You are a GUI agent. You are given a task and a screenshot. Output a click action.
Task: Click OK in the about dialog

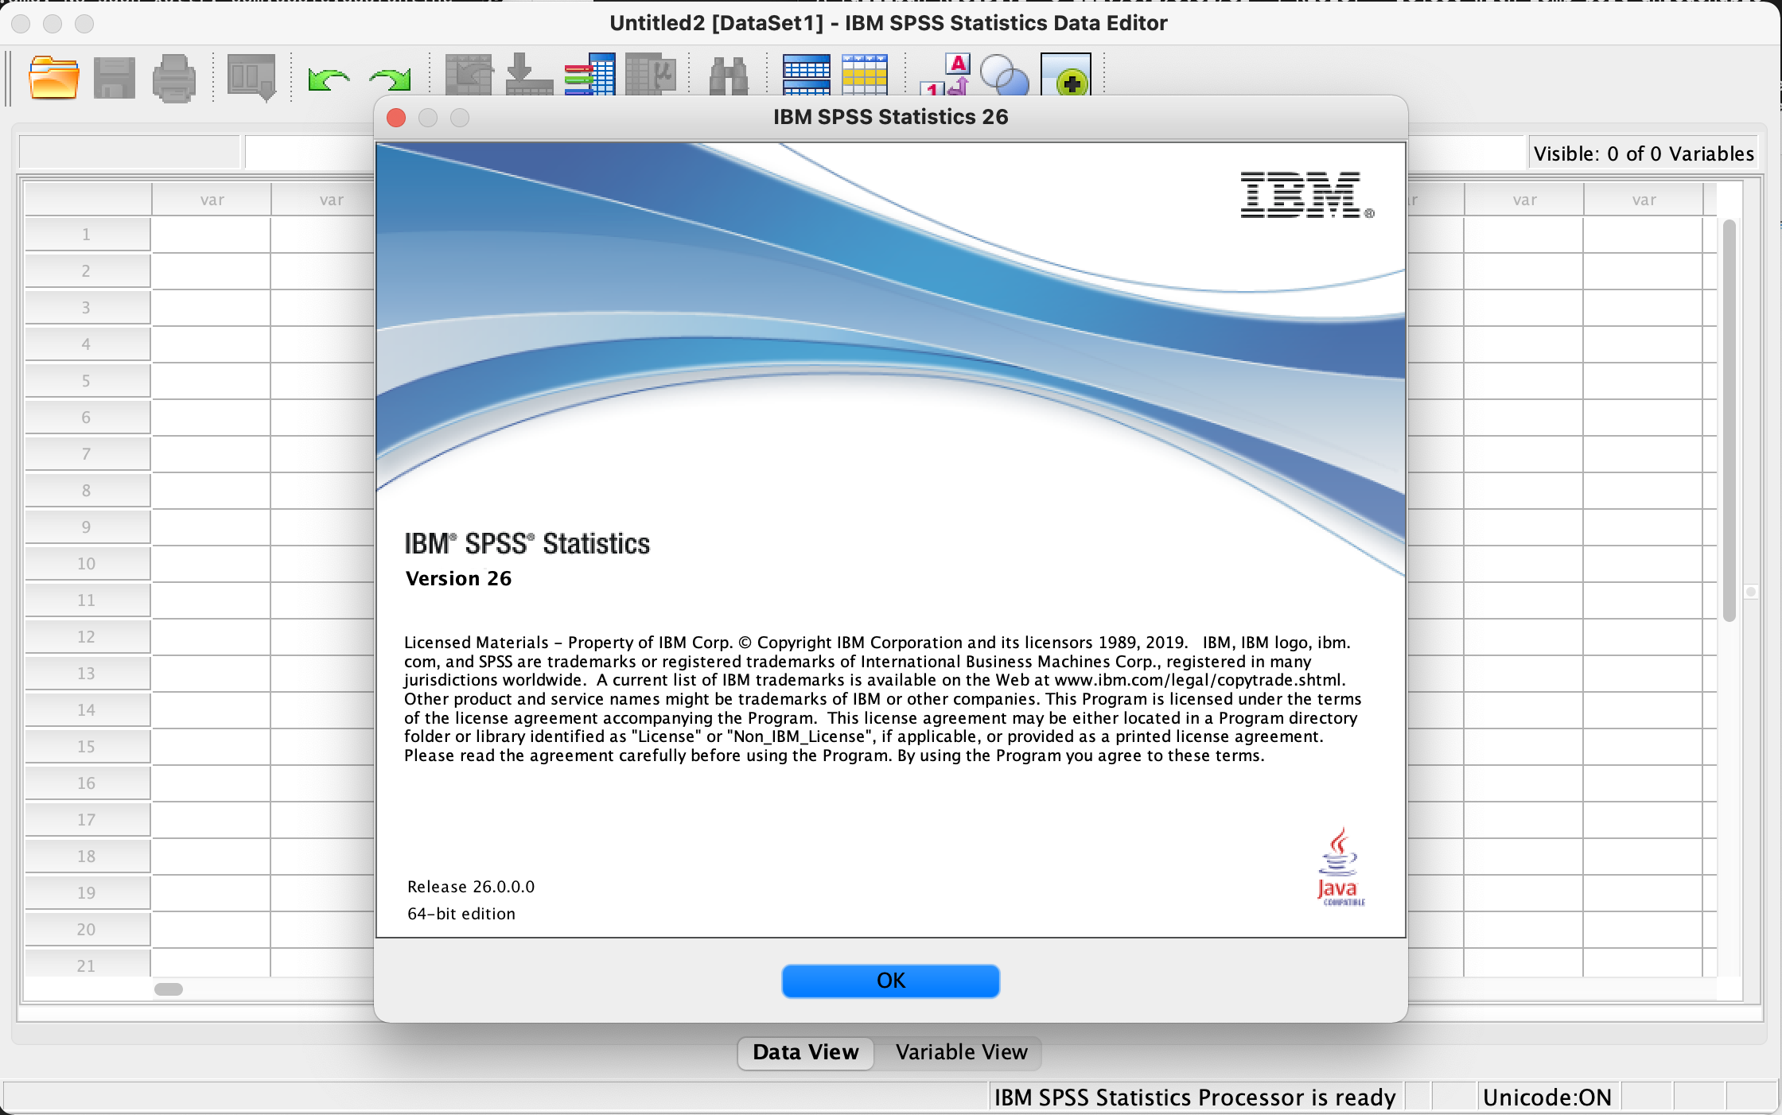point(890,981)
